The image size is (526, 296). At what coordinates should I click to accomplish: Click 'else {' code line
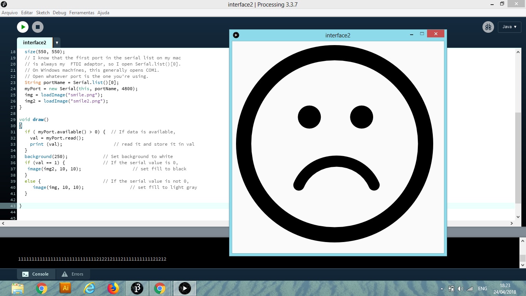pos(33,181)
